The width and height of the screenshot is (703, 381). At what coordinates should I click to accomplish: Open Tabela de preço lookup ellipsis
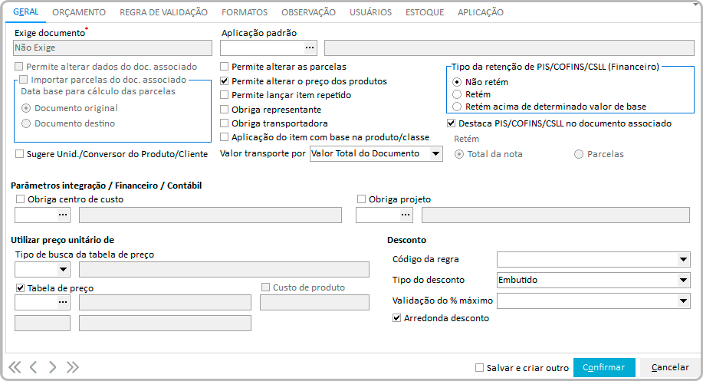click(x=63, y=302)
